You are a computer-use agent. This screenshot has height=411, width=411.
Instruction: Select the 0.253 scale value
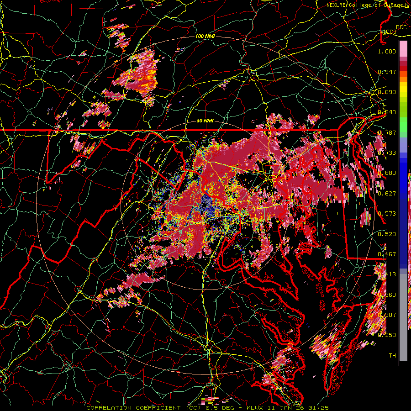point(387,335)
